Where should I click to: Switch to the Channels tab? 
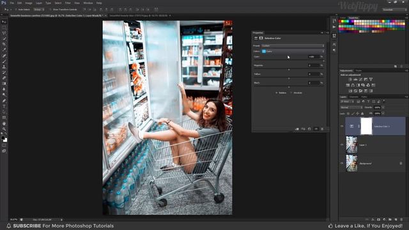coord(353,96)
